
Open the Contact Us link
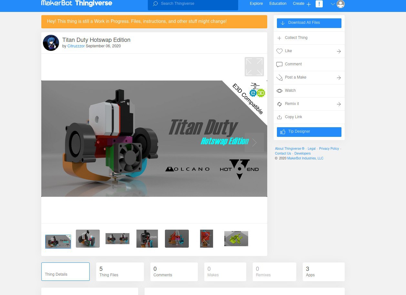pyautogui.click(x=283, y=154)
